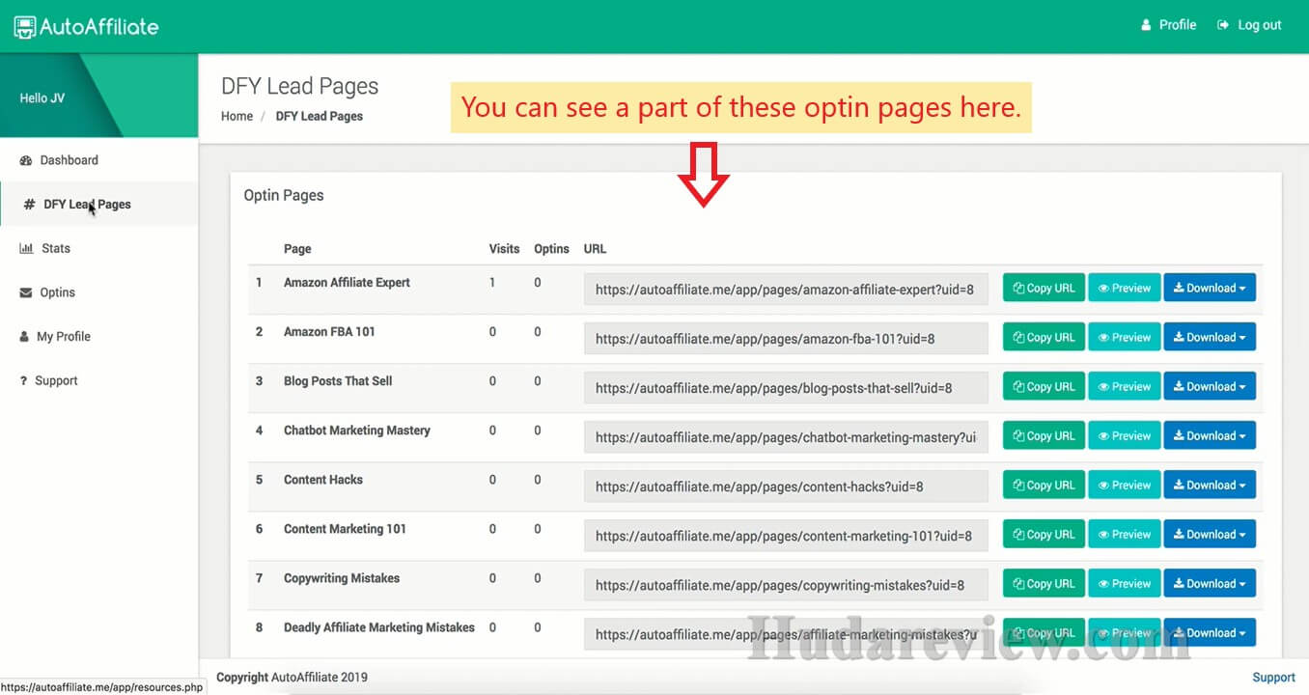This screenshot has width=1309, height=695.
Task: Preview the Amazon FBA 101 page
Action: 1125,337
